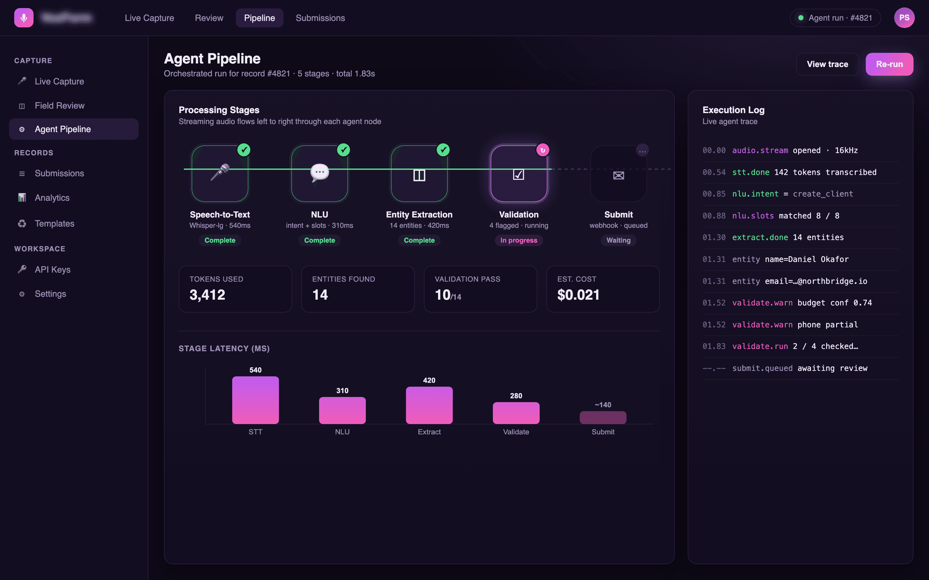Image resolution: width=929 pixels, height=580 pixels.
Task: Switch to the Live Capture top tab
Action: [149, 18]
